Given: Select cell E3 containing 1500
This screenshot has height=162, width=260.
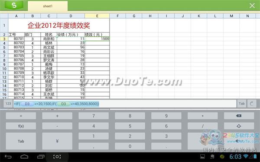Looking at the screenshot, I should click(x=97, y=39).
